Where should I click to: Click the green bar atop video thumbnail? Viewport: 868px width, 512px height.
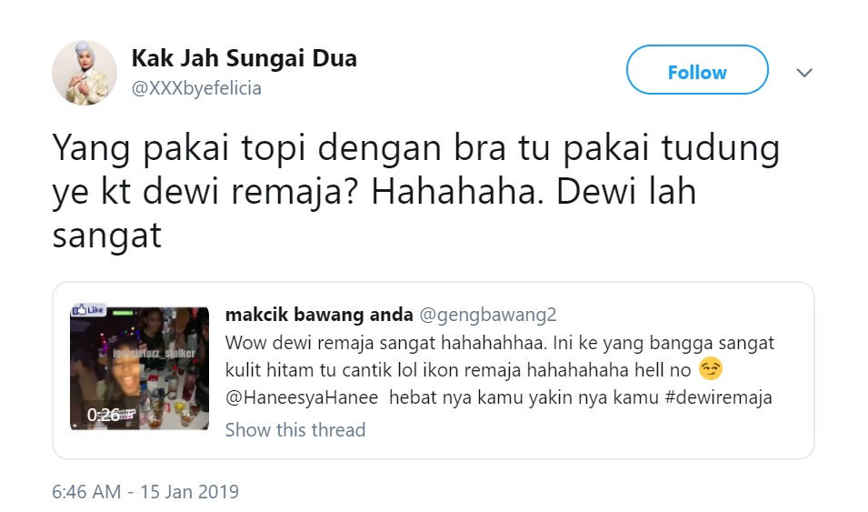(x=124, y=313)
